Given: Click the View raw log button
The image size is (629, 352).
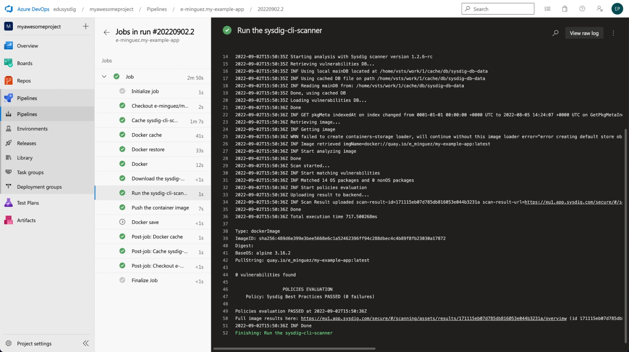Looking at the screenshot, I should pyautogui.click(x=584, y=33).
